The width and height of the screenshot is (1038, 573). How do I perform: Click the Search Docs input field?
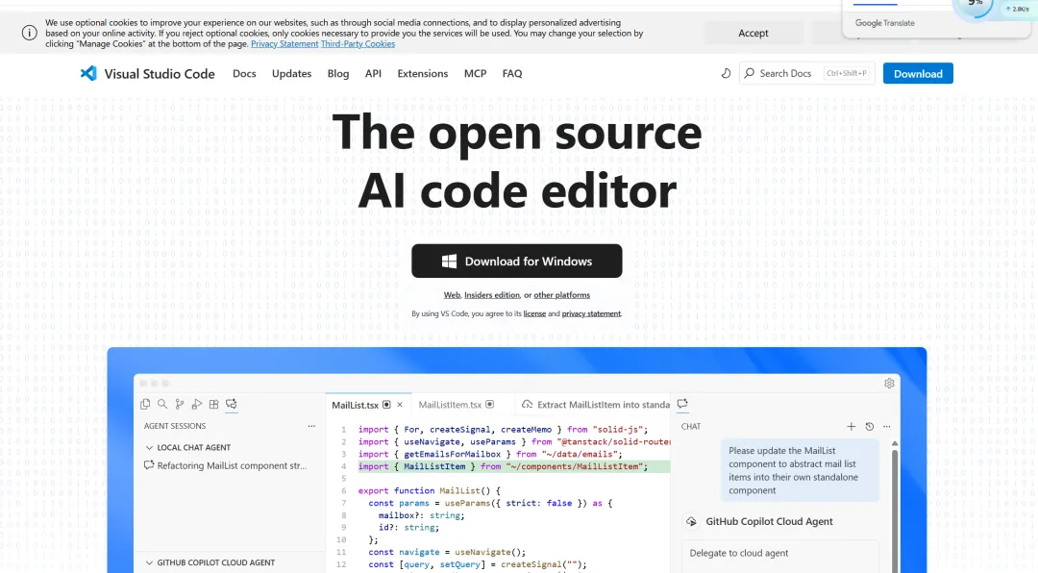[807, 73]
